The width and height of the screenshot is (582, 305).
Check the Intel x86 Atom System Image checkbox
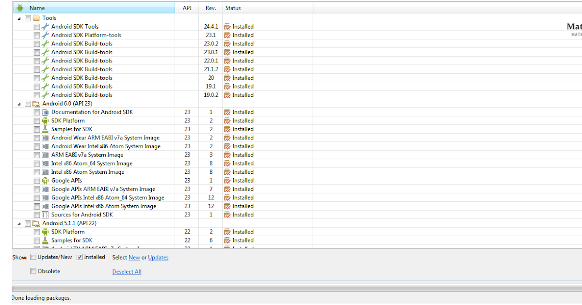click(37, 172)
